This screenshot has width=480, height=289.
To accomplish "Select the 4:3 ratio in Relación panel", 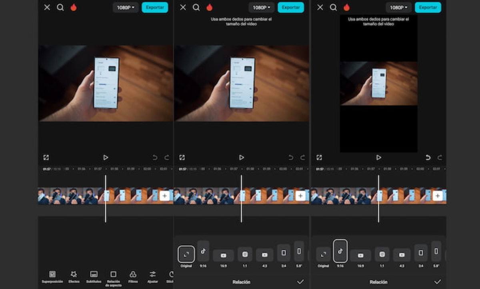I will pos(266,254).
